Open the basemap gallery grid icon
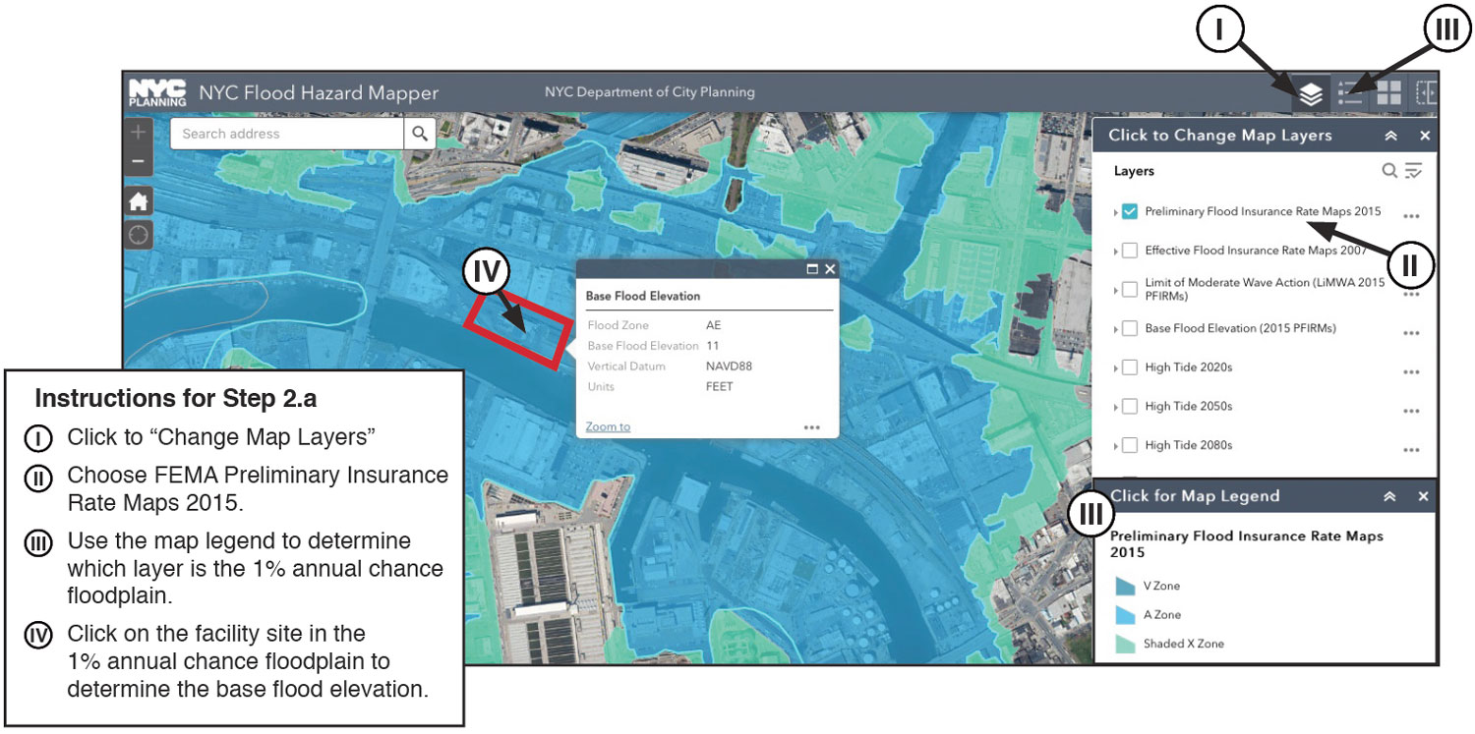The width and height of the screenshot is (1475, 734). [x=1388, y=94]
